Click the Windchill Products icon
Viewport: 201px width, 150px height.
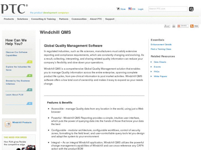pyautogui.click(x=8, y=124)
